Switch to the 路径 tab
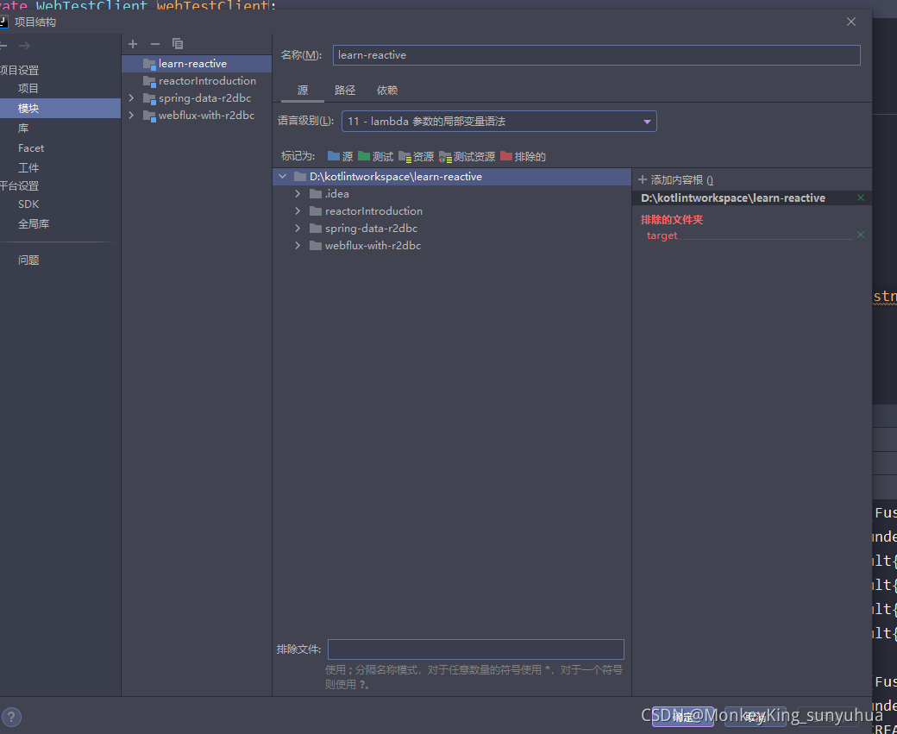Screen dimensions: 897x734 coord(345,91)
